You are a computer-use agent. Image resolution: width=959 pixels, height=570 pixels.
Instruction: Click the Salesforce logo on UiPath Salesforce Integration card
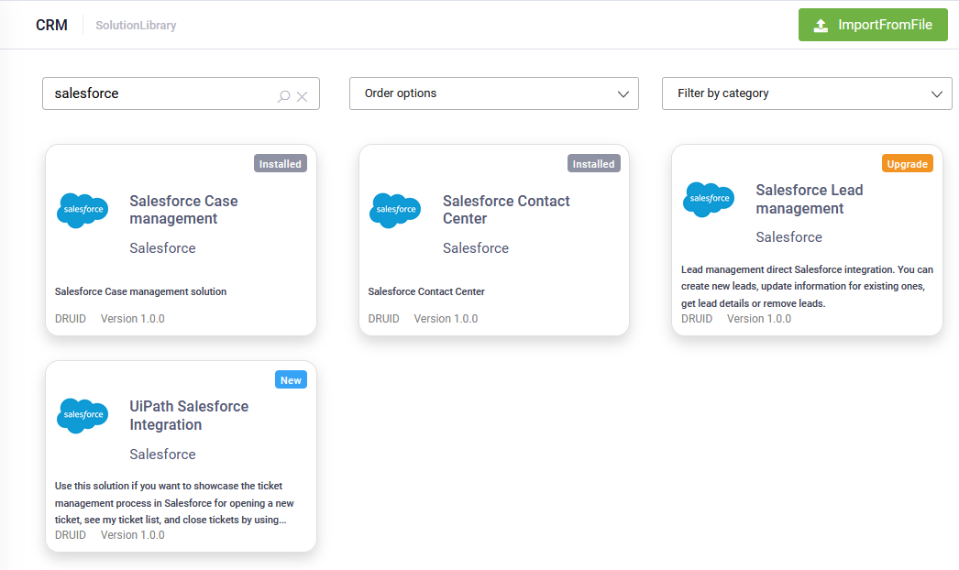click(83, 415)
